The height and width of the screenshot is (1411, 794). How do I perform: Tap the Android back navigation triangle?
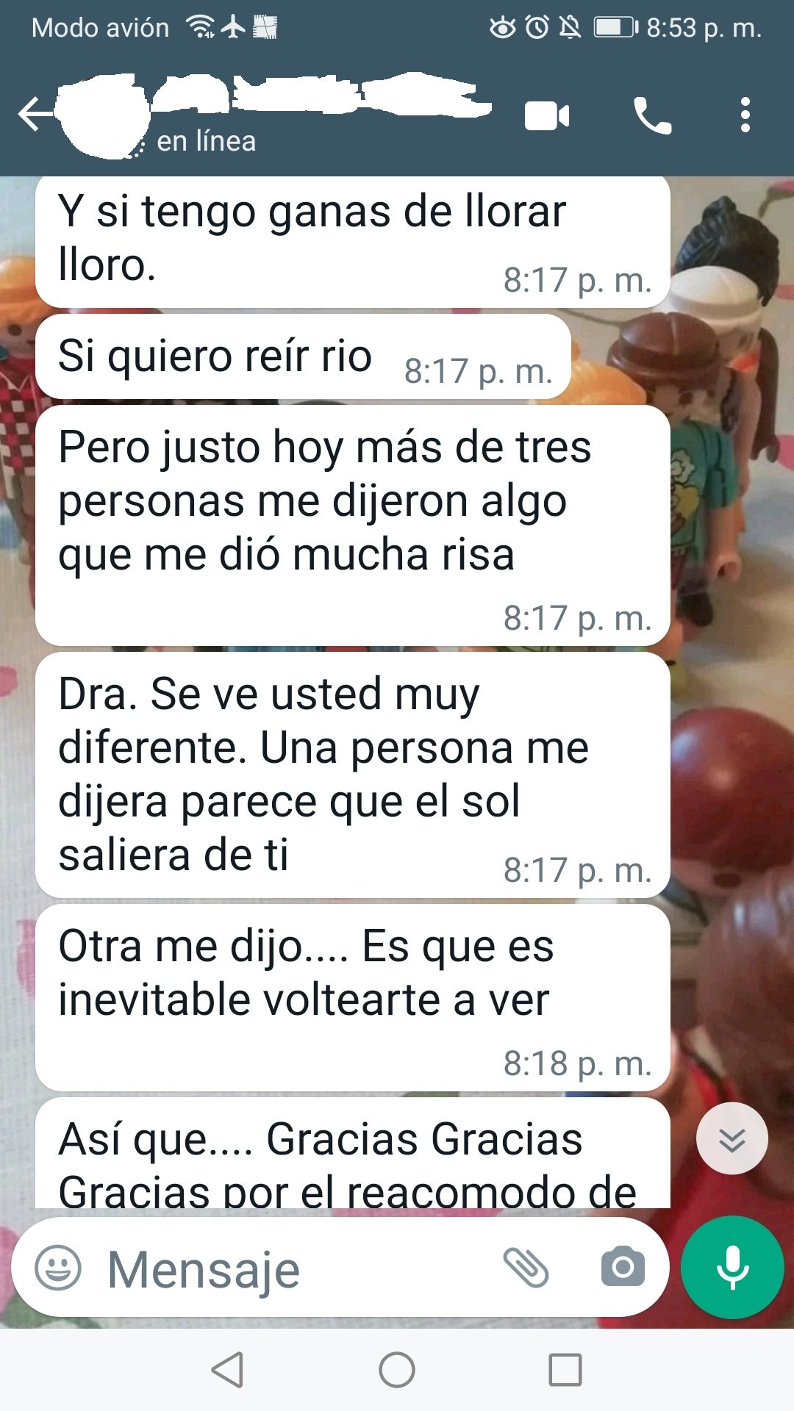point(228,1370)
